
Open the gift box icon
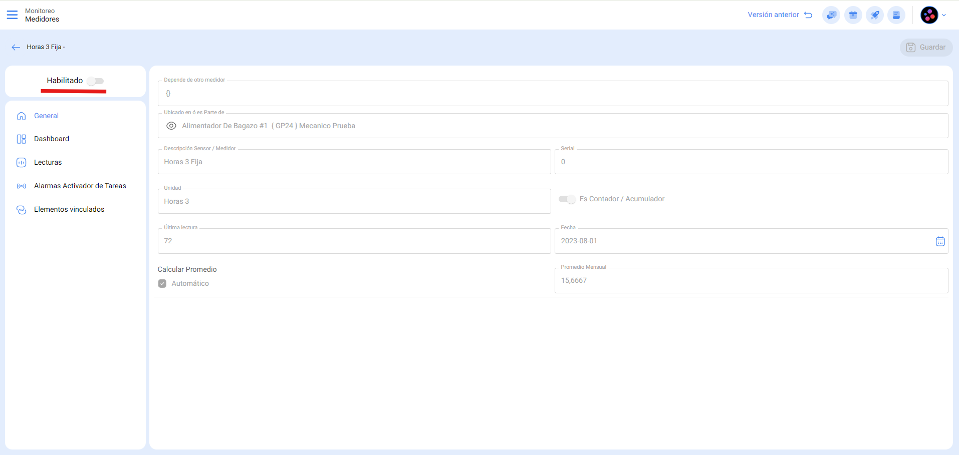[853, 15]
